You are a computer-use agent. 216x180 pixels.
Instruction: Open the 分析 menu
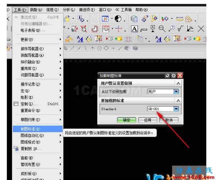click(x=69, y=10)
